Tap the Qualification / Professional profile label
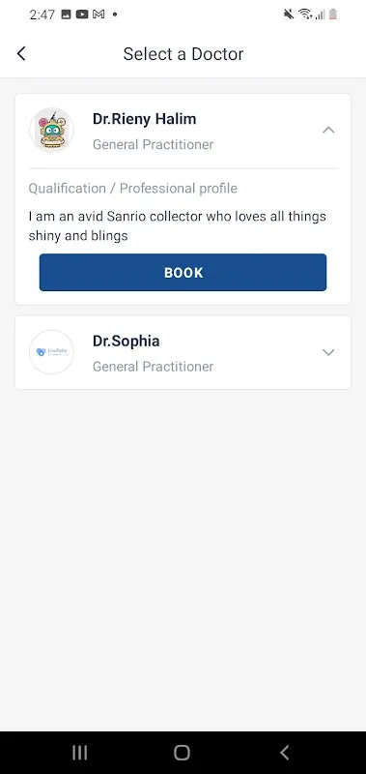 tap(133, 189)
